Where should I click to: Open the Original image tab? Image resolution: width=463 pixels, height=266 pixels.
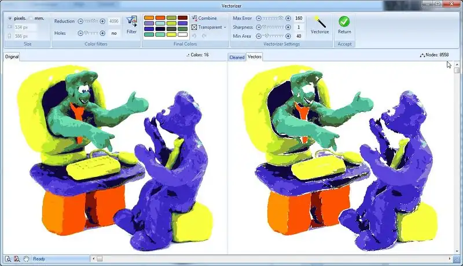(x=12, y=57)
